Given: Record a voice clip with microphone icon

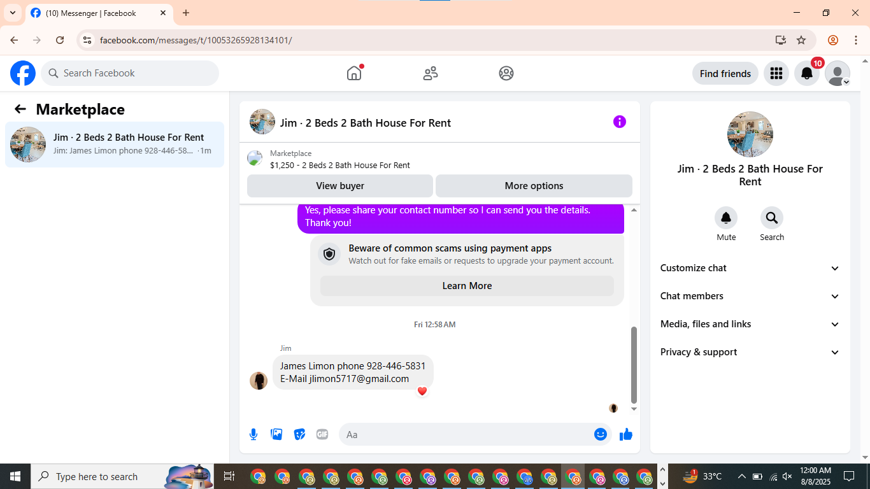Looking at the screenshot, I should click(253, 434).
